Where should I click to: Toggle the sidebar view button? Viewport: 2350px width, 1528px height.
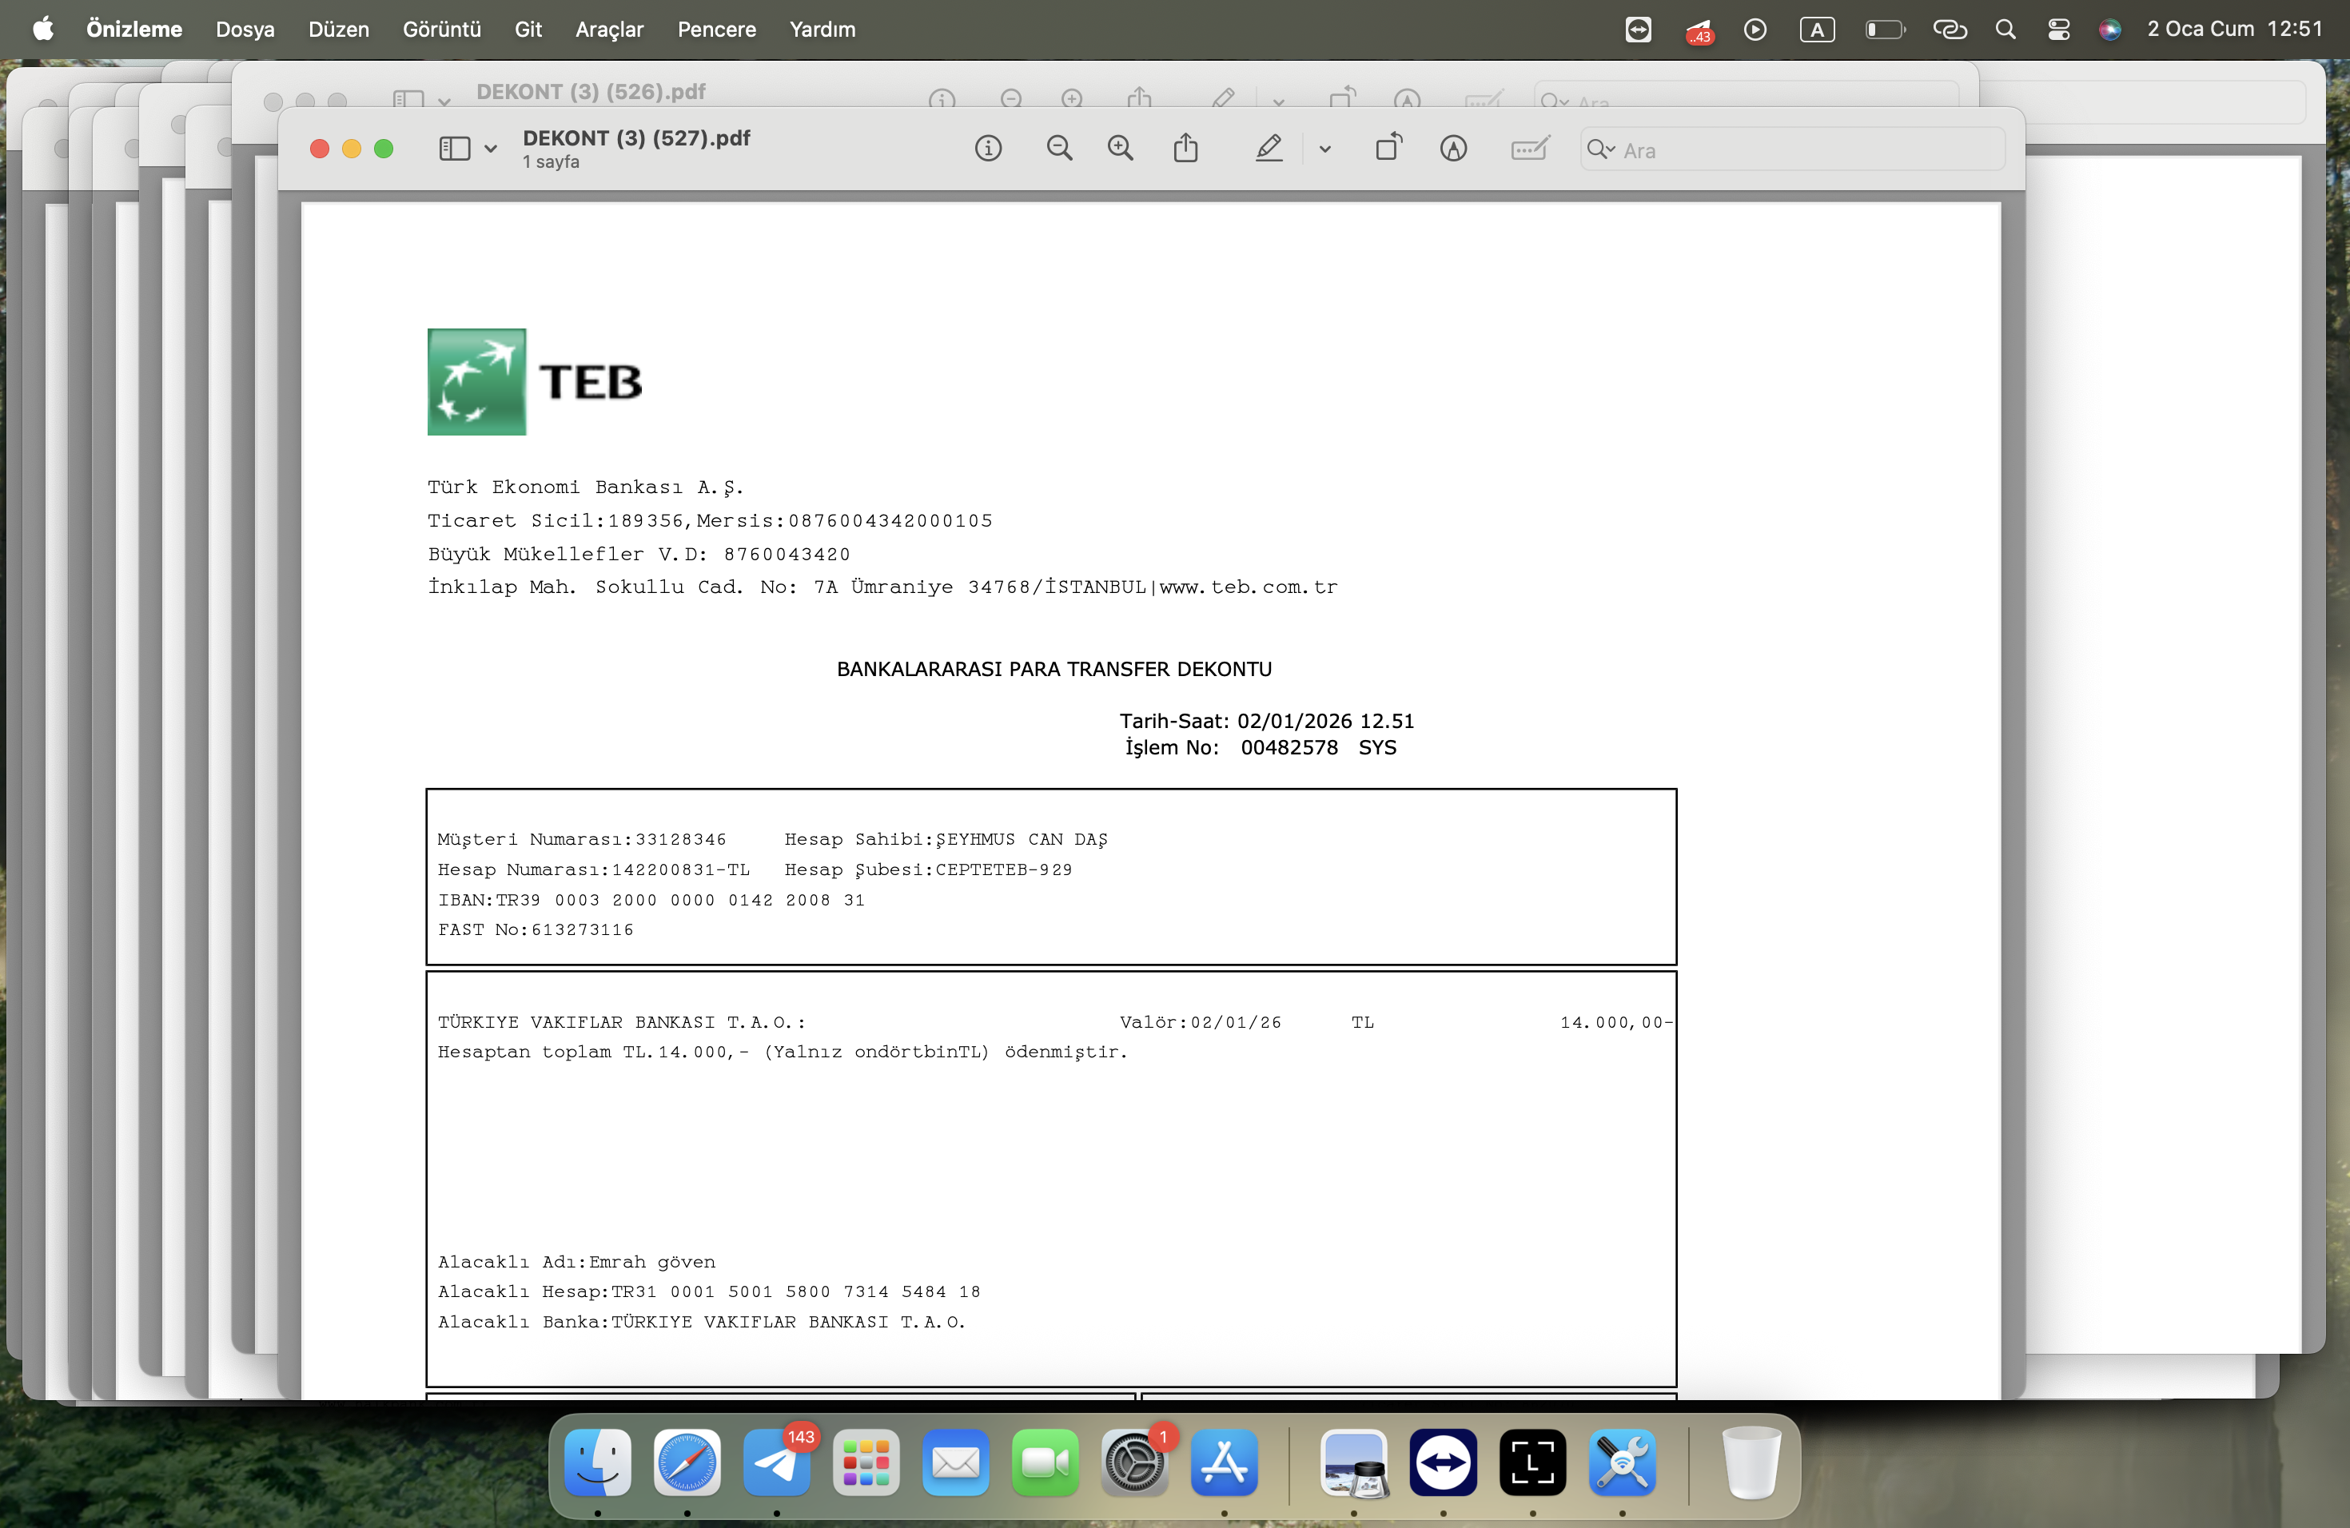pyautogui.click(x=454, y=149)
